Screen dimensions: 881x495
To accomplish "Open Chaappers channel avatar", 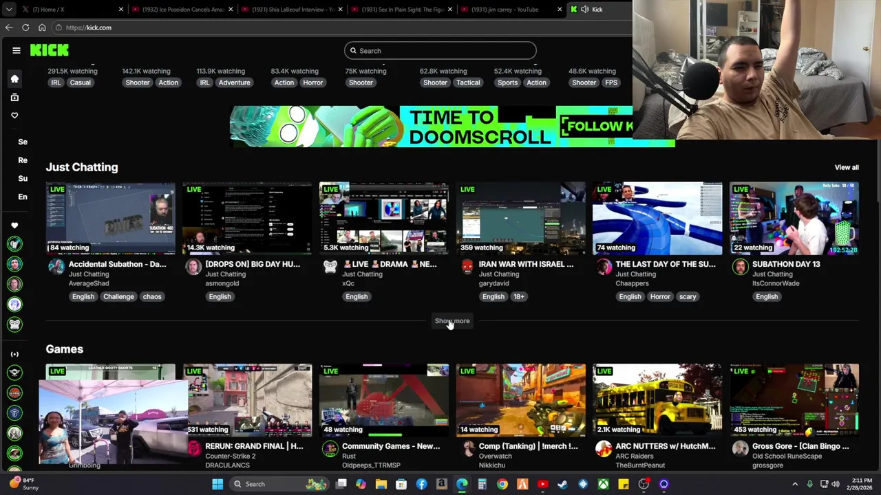I will pos(604,267).
